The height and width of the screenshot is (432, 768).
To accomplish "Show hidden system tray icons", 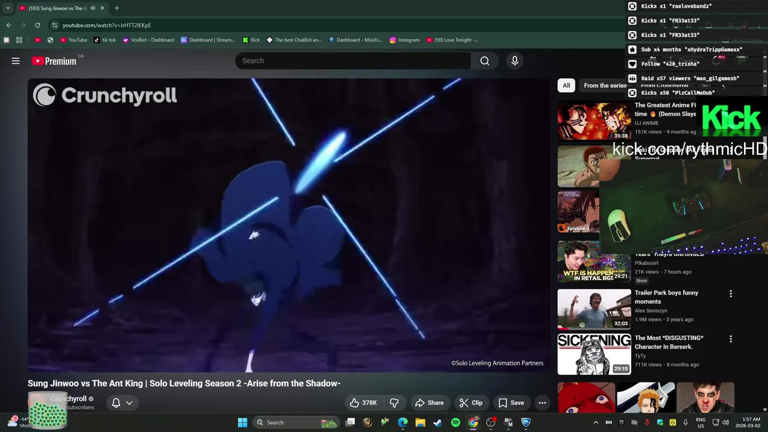I will [x=596, y=422].
